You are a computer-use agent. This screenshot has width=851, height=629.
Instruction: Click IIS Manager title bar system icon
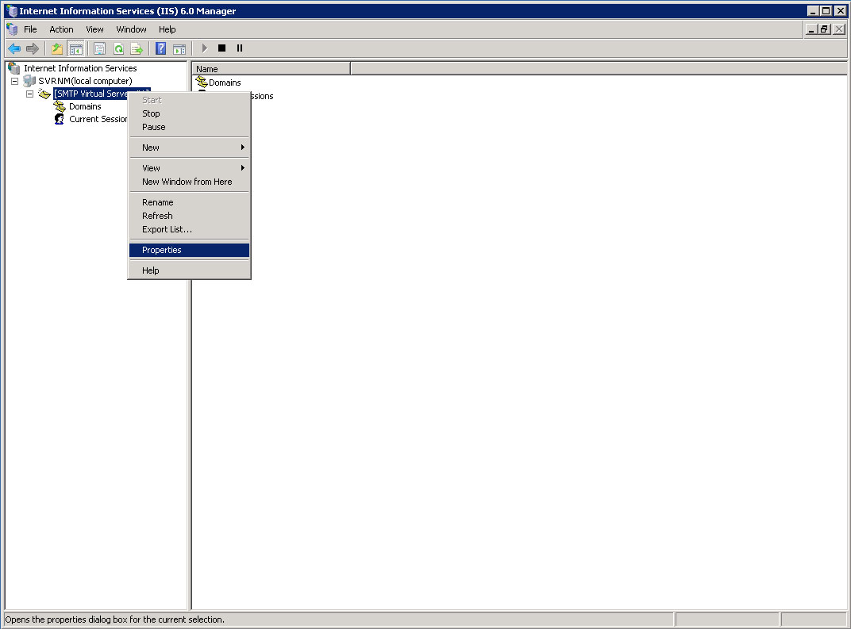(11, 11)
